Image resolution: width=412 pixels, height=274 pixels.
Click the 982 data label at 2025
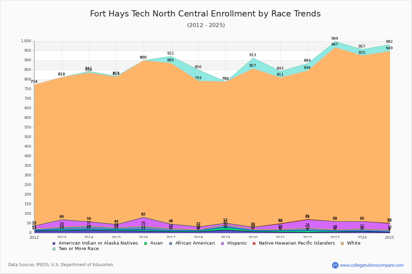click(x=389, y=41)
